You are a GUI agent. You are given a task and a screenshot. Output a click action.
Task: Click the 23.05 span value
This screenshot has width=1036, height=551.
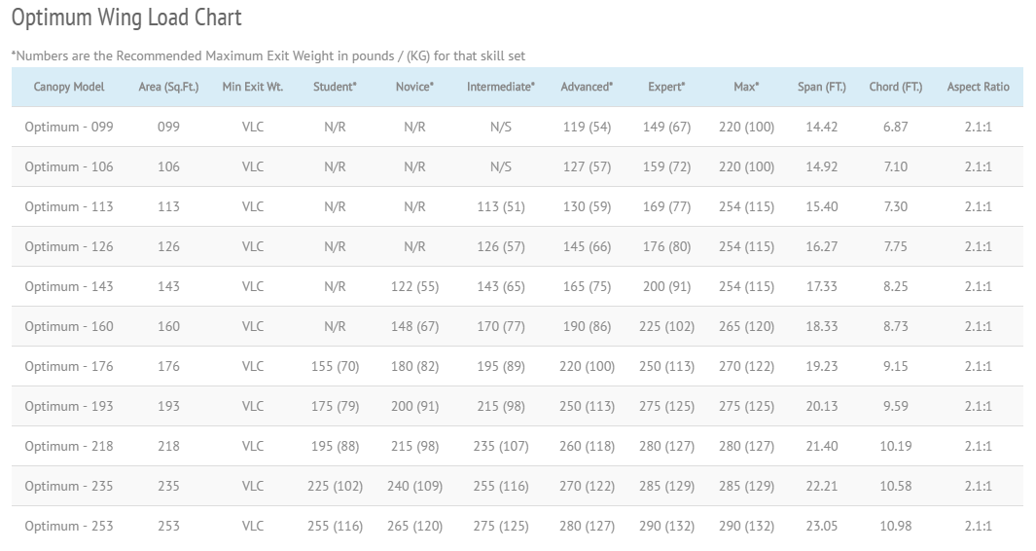click(822, 526)
